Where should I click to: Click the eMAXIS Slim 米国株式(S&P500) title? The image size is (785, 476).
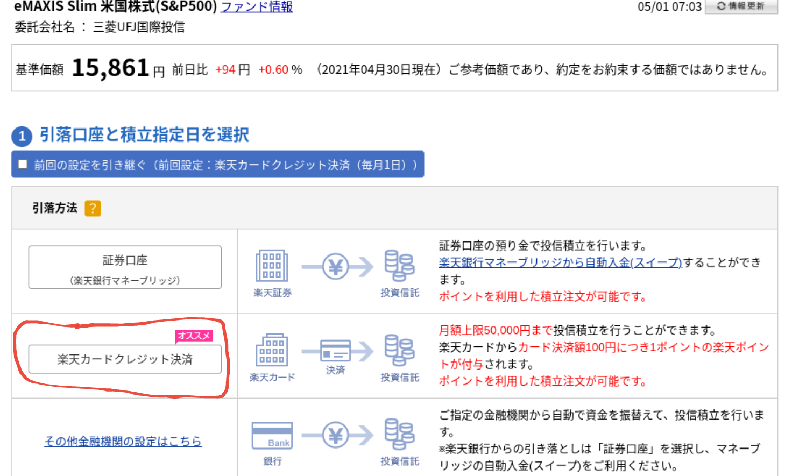coord(115,6)
